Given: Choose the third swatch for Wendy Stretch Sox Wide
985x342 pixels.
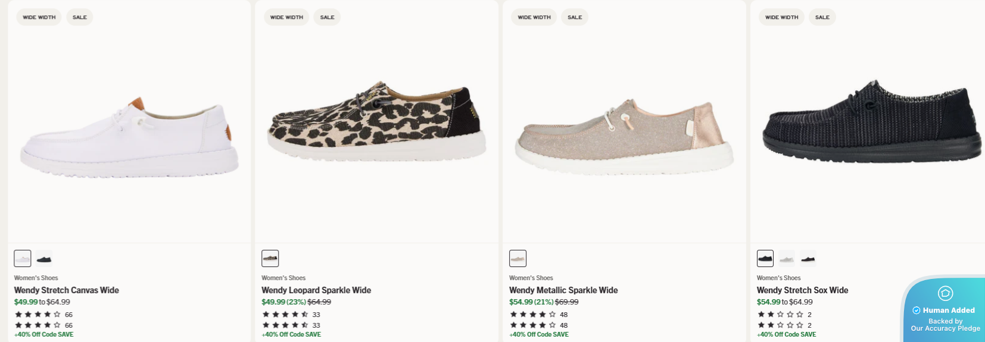Looking at the screenshot, I should pyautogui.click(x=808, y=259).
